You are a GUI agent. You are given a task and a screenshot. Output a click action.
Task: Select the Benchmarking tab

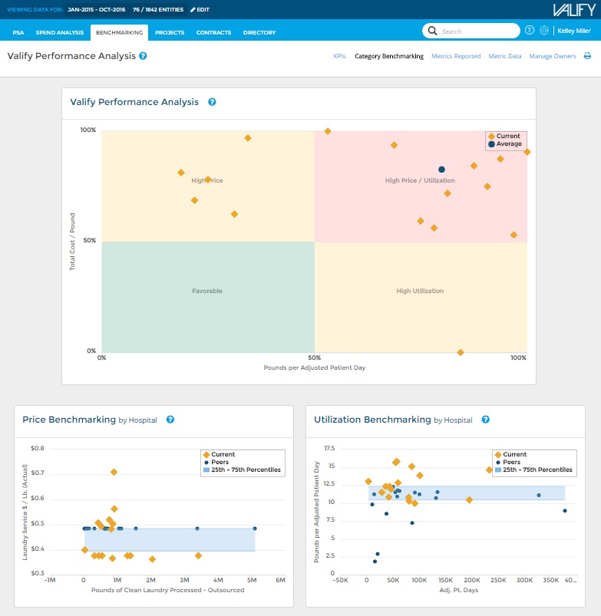pyautogui.click(x=119, y=33)
